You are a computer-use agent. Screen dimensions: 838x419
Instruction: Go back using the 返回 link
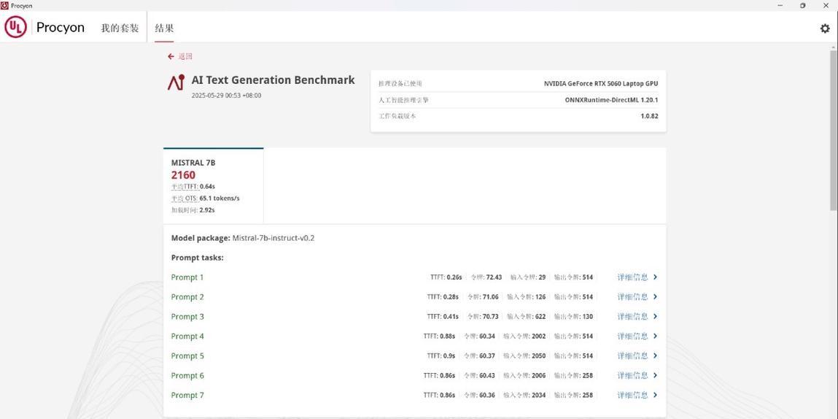point(185,56)
